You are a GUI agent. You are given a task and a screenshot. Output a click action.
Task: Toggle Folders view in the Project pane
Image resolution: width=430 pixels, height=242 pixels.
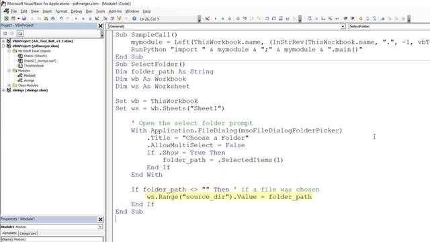[x=20, y=34]
